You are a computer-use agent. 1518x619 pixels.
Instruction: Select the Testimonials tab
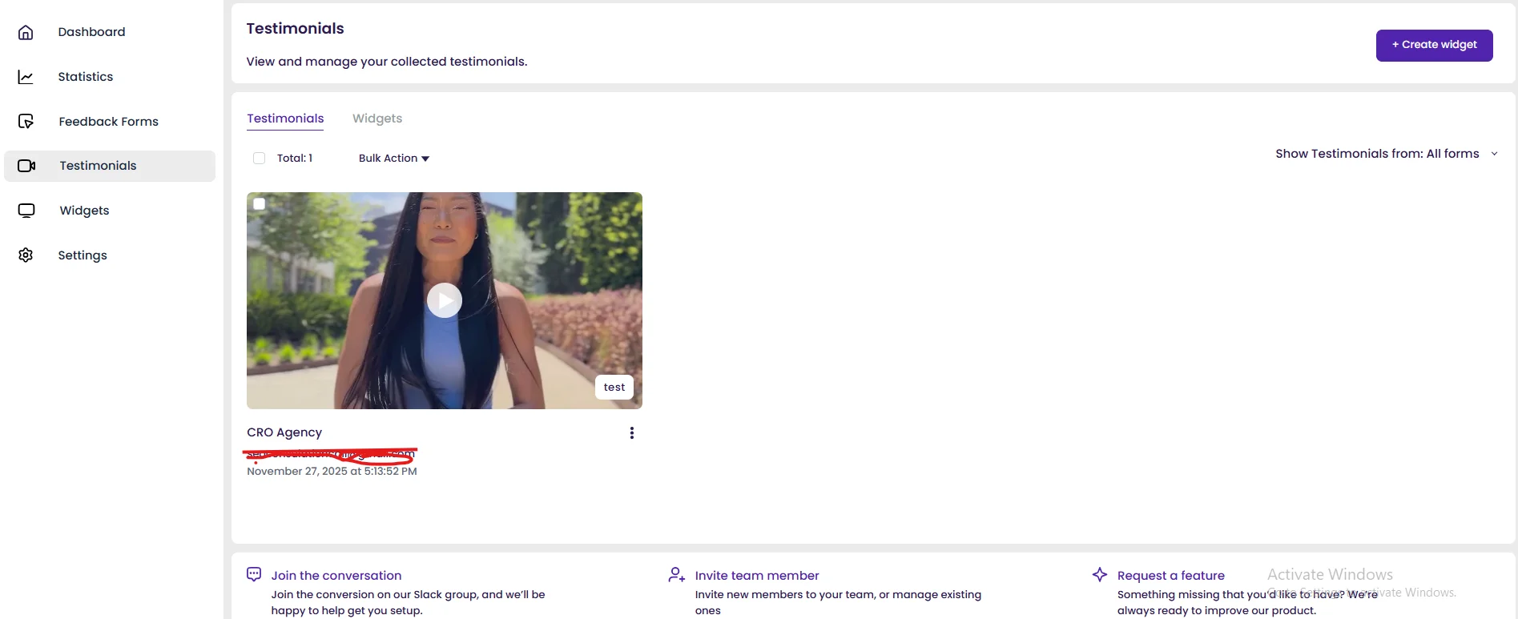[x=285, y=119]
